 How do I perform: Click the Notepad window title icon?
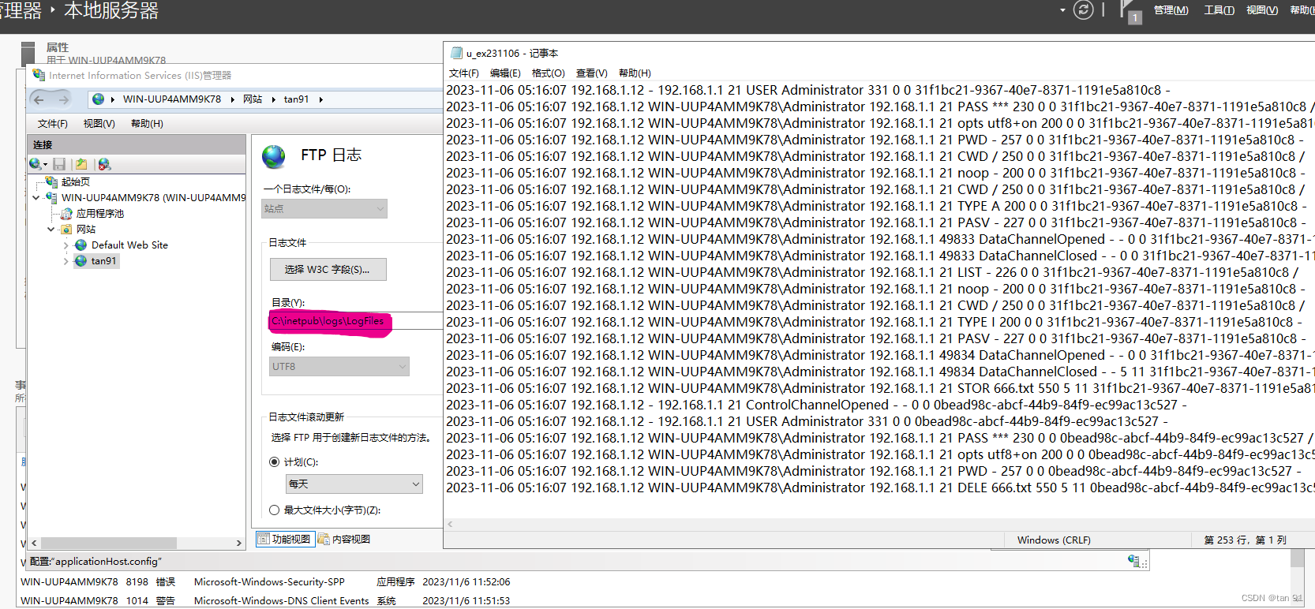[x=456, y=53]
